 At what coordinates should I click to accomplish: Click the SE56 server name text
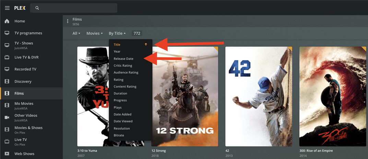pyautogui.click(x=76, y=24)
